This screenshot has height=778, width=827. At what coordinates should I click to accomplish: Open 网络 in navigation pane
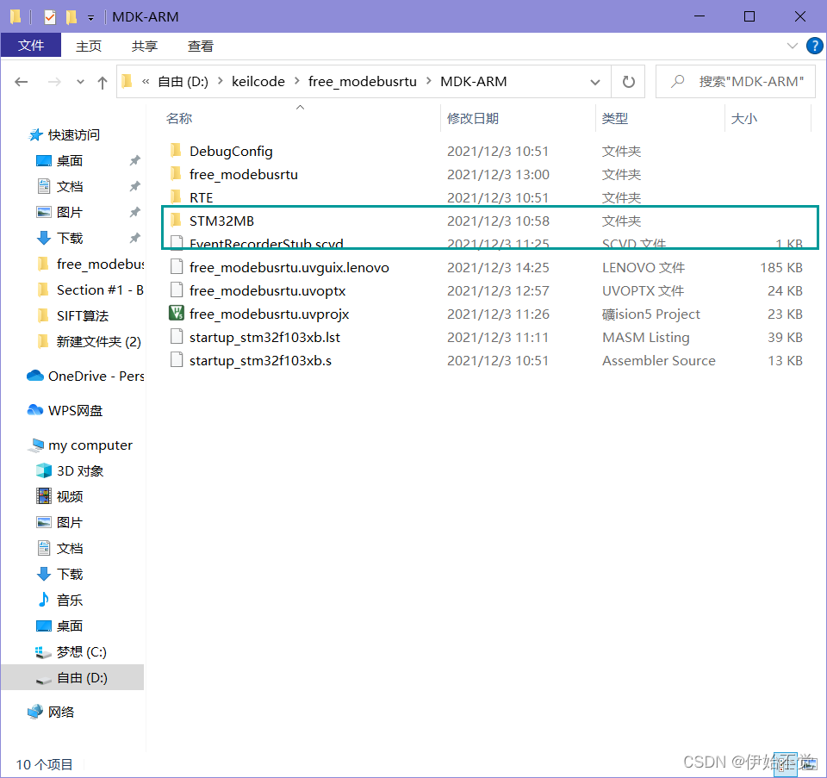(x=51, y=712)
